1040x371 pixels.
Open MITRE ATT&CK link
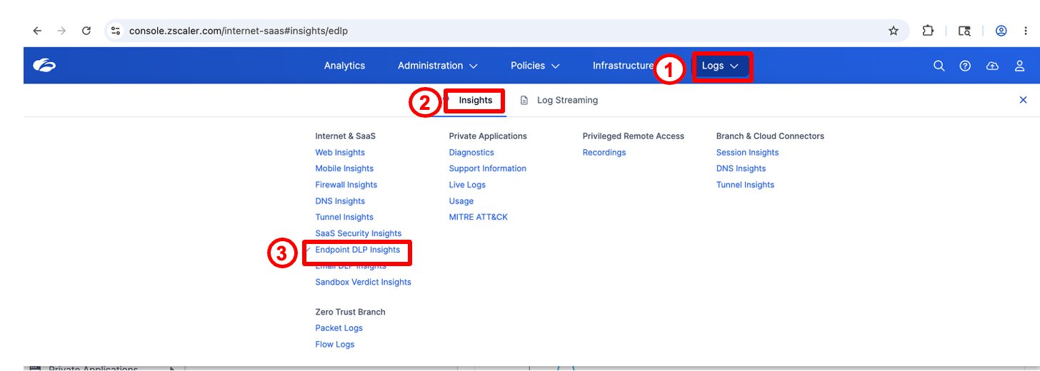coord(479,217)
